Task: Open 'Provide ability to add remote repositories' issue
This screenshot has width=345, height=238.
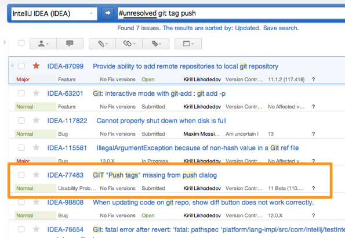Action: tap(186, 66)
